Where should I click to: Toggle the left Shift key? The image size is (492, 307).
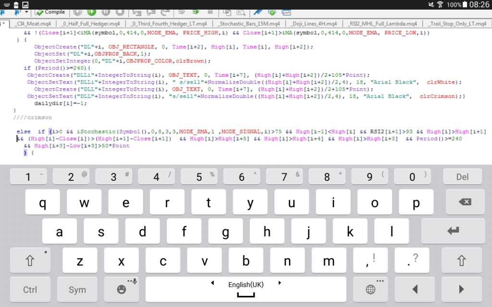pyautogui.click(x=30, y=260)
